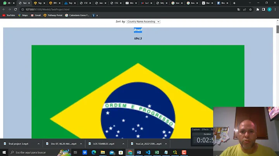
Task: Open the Camtasia recorder taskbar icon
Action: pyautogui.click(x=184, y=153)
